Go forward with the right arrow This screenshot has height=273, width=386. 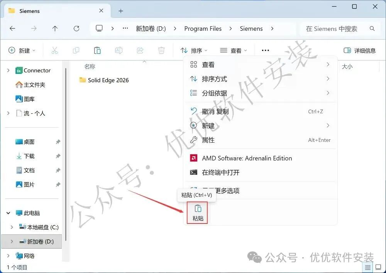click(x=34, y=29)
